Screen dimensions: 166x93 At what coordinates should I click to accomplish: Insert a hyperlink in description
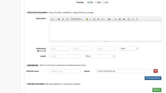[x=116, y=19]
